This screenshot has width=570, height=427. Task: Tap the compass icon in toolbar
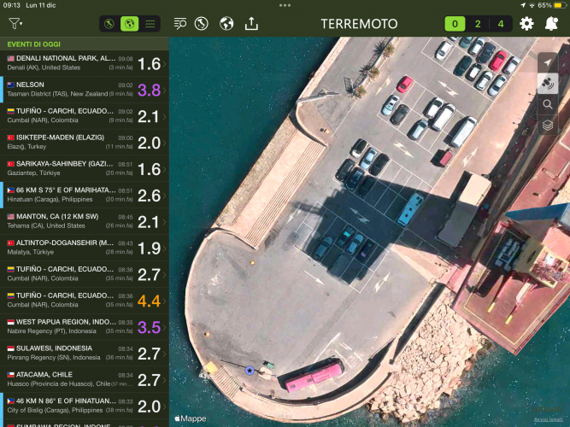click(x=202, y=24)
